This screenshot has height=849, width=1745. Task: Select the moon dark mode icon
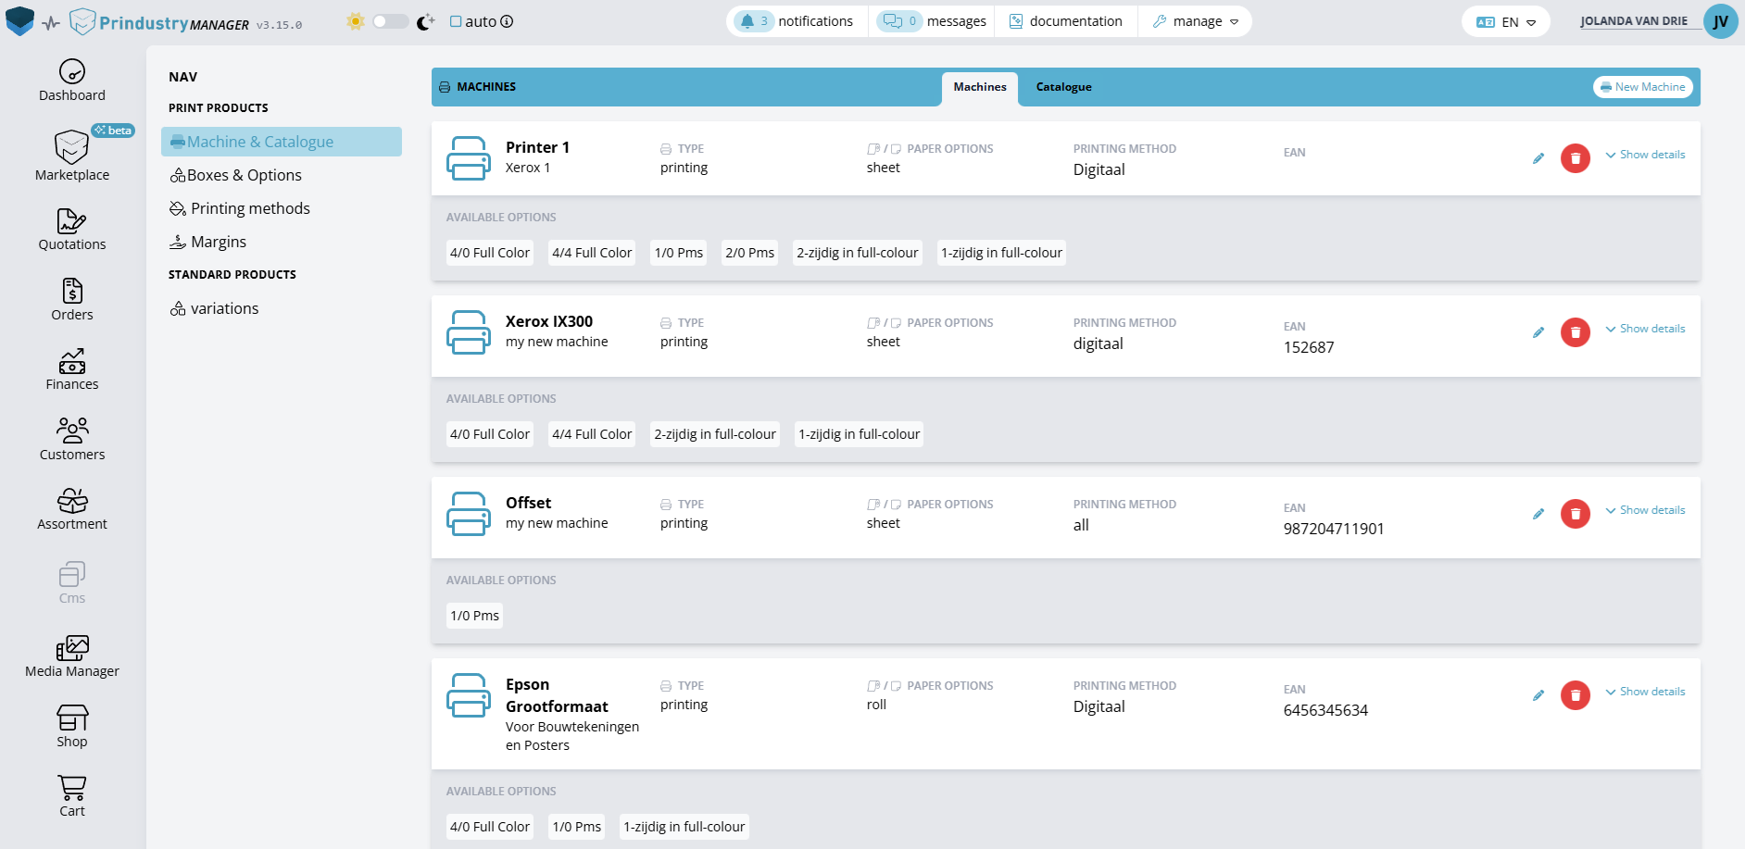click(x=425, y=21)
